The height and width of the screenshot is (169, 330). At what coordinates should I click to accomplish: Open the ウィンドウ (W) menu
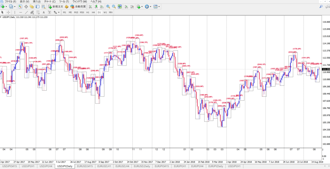coord(80,2)
